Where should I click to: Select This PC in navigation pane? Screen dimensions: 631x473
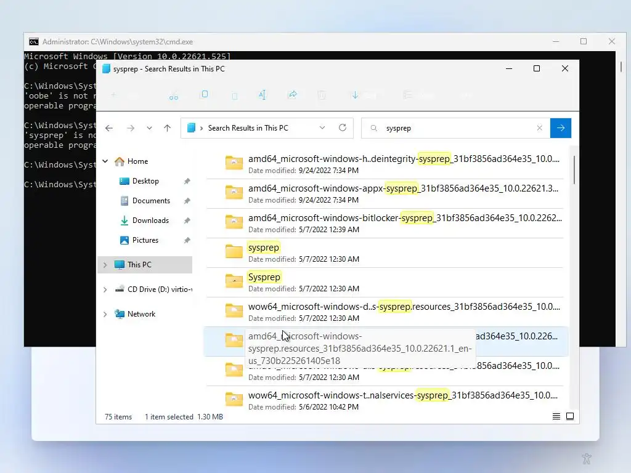coord(145,265)
